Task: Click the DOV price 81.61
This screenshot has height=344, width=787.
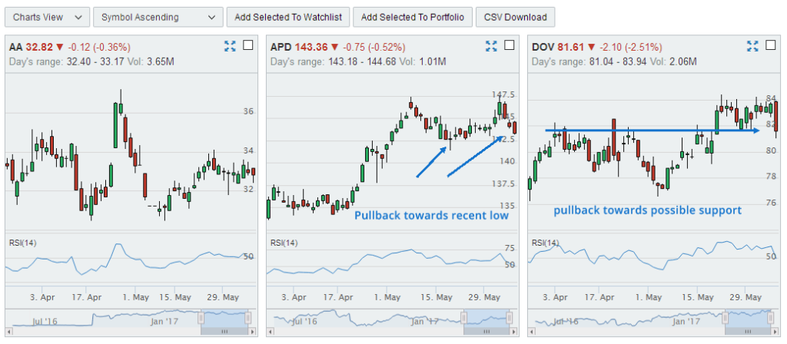Action: 571,48
